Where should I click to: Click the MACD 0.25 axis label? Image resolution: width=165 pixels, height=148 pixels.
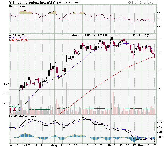tap(160, 132)
